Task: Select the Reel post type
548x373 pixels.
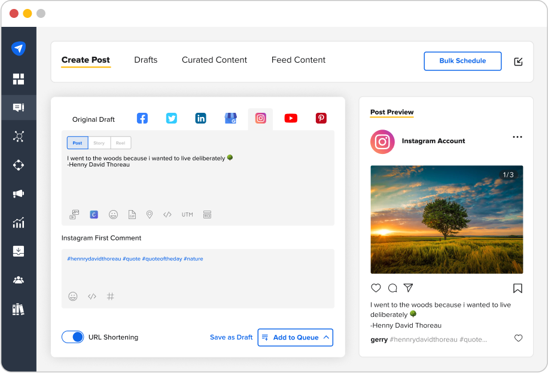Action: click(120, 143)
